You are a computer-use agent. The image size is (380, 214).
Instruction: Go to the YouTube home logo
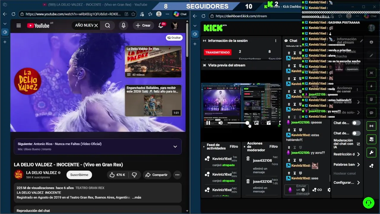(x=38, y=26)
